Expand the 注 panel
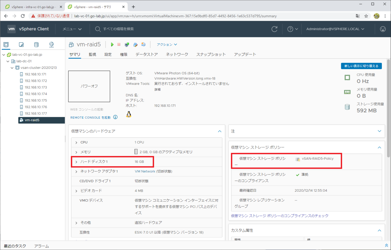 [379, 131]
